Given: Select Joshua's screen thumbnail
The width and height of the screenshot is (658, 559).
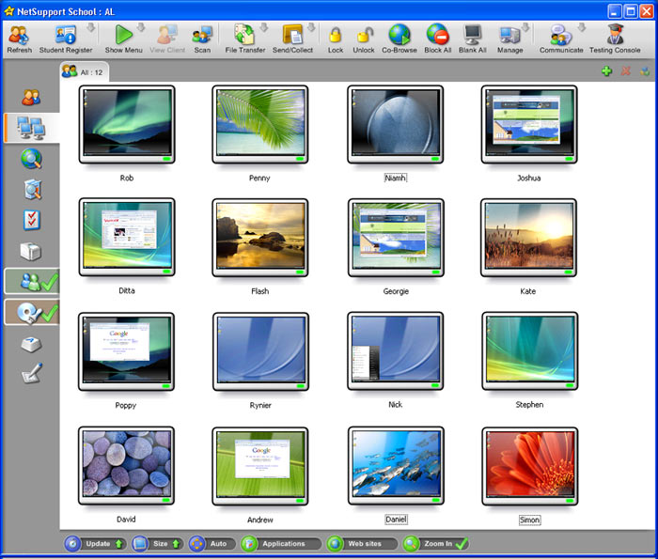Looking at the screenshot, I should click(x=529, y=125).
